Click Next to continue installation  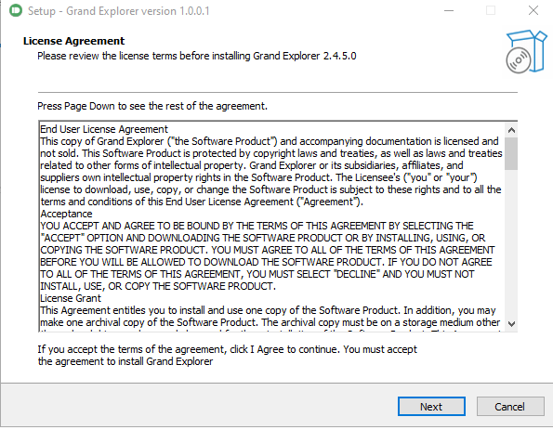431,407
